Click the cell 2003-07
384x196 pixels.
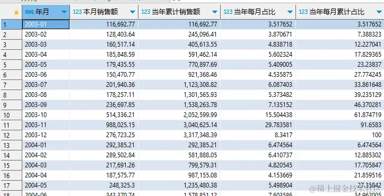tap(46, 85)
